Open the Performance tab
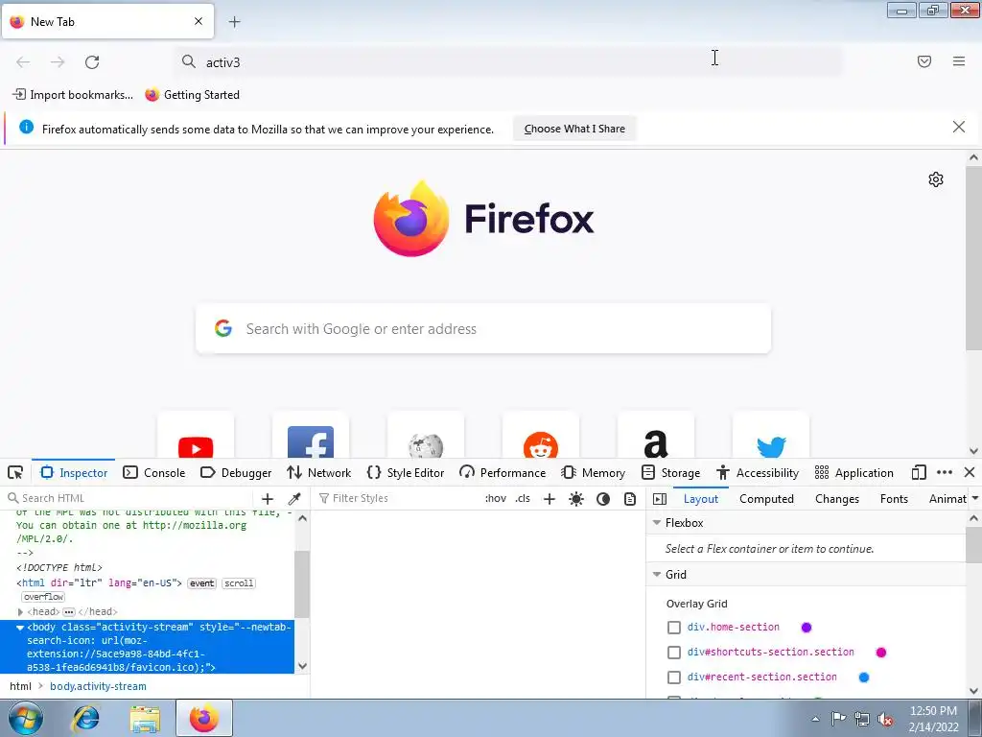 click(x=503, y=472)
